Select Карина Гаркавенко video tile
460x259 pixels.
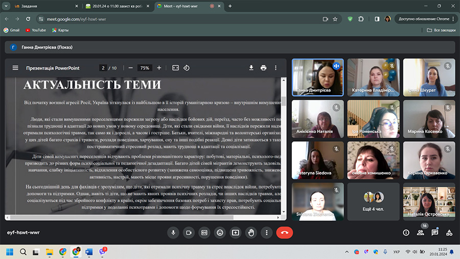(429, 160)
